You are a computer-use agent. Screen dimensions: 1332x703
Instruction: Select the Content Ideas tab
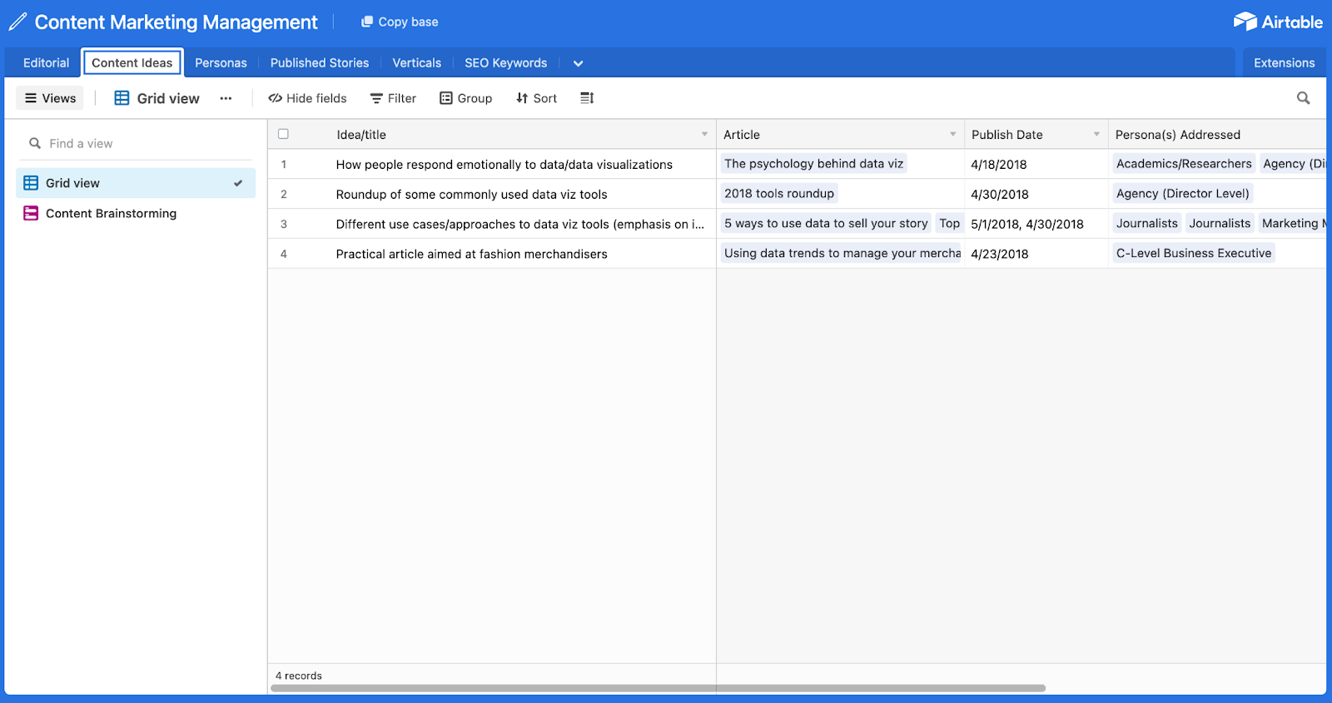click(132, 62)
